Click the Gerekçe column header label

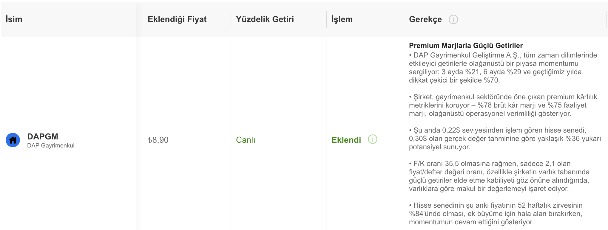(425, 19)
